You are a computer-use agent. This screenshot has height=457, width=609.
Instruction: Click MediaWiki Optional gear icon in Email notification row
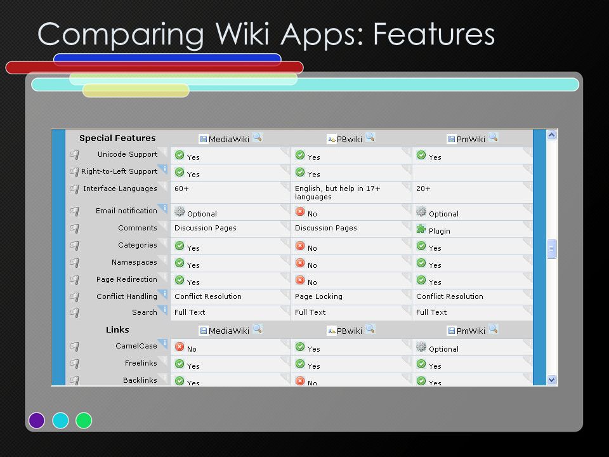coord(180,211)
